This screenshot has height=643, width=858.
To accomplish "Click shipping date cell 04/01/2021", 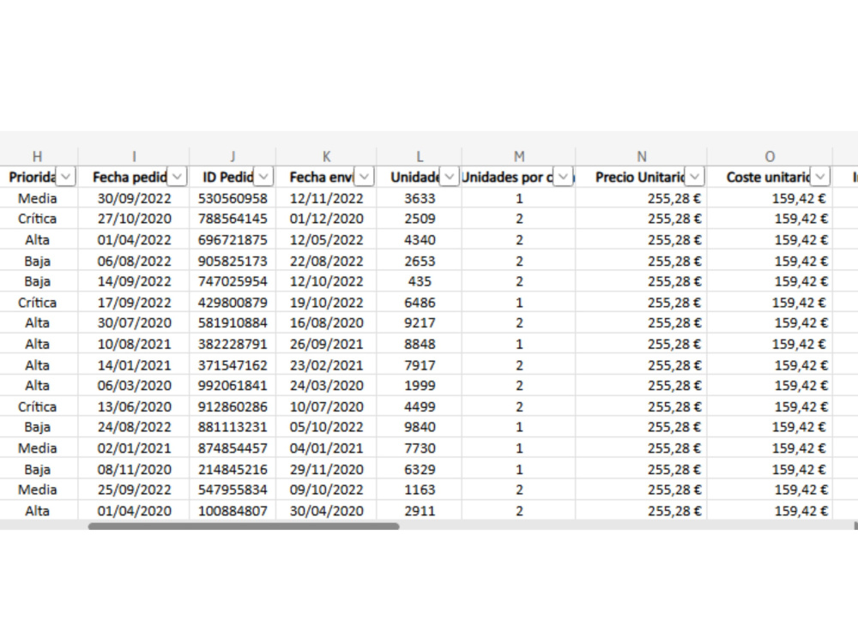I will click(326, 448).
